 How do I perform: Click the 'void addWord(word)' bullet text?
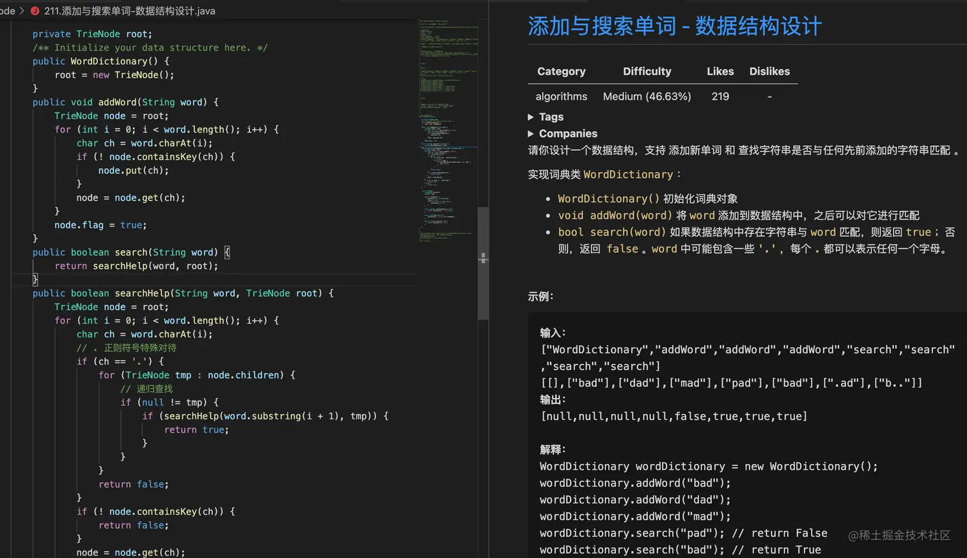tap(739, 215)
